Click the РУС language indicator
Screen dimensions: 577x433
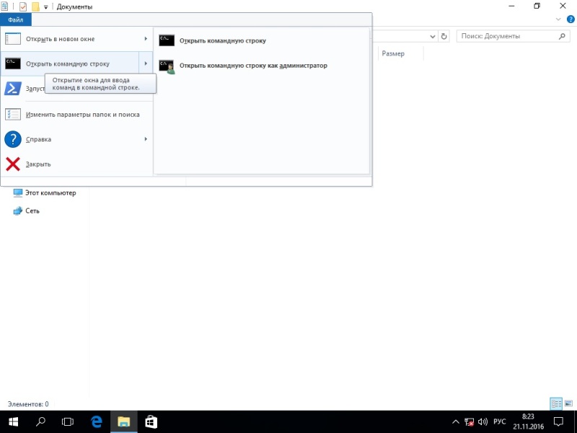point(499,422)
